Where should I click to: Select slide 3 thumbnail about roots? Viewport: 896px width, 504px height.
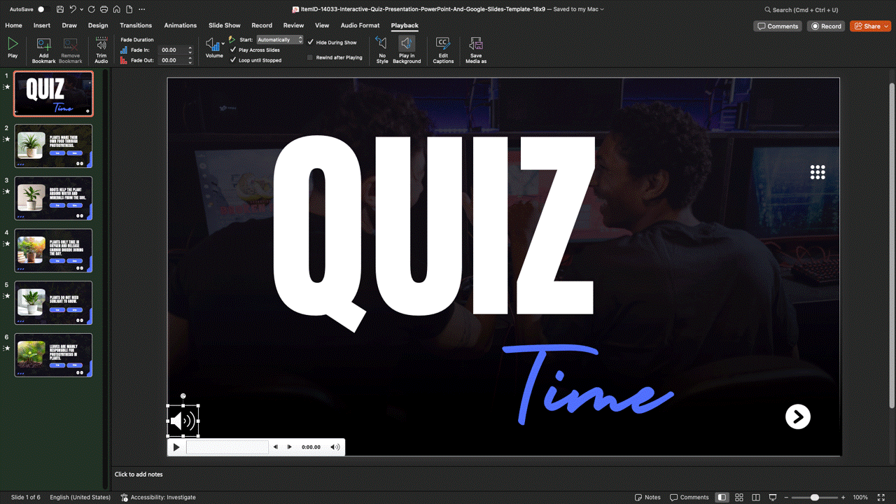(x=53, y=198)
